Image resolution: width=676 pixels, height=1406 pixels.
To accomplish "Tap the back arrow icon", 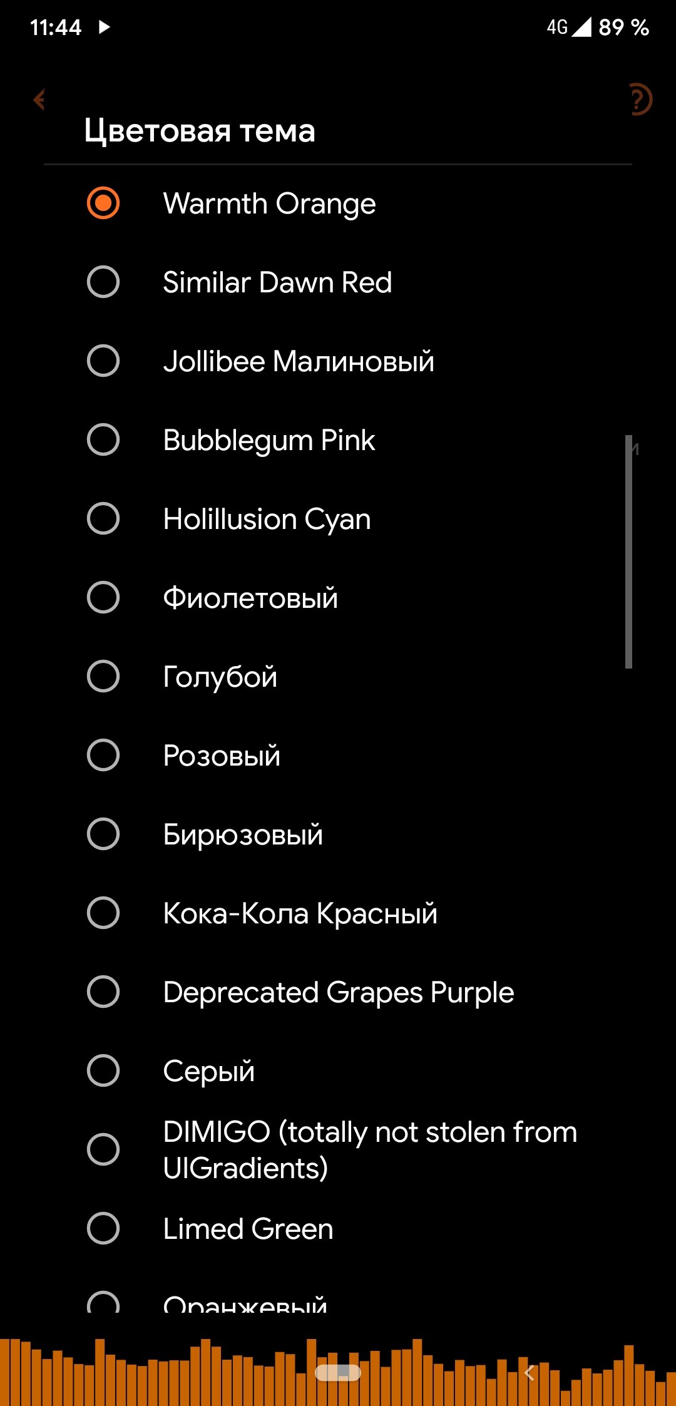I will click(40, 100).
